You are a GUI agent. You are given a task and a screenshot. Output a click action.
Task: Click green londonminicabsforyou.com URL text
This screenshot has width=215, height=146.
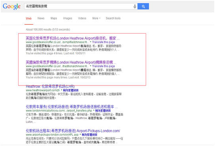click(59, 110)
